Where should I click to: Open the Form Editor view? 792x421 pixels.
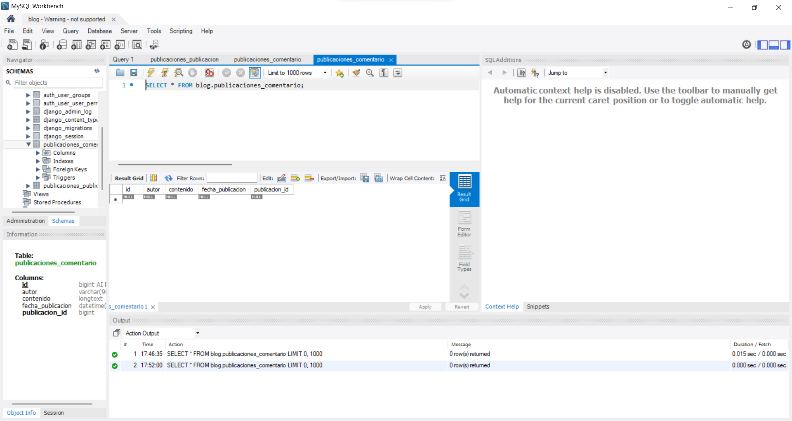point(464,224)
